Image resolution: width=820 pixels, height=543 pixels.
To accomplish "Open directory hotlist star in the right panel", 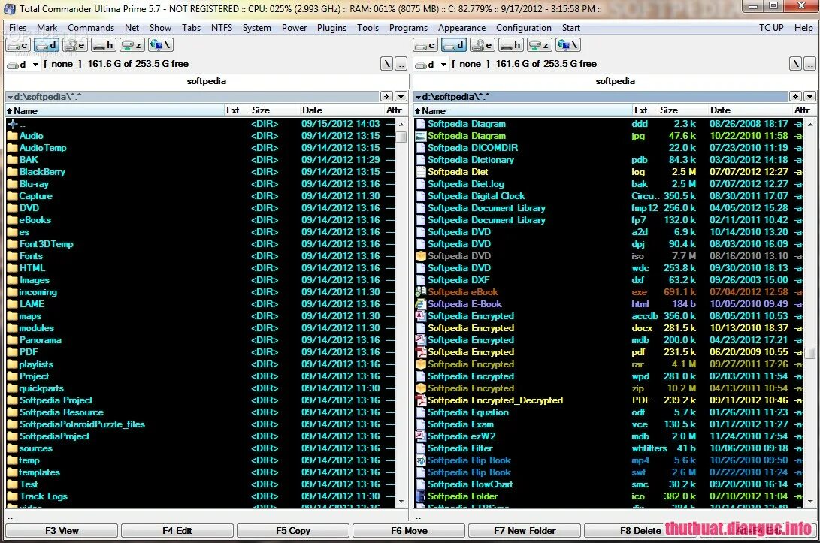I will point(795,97).
